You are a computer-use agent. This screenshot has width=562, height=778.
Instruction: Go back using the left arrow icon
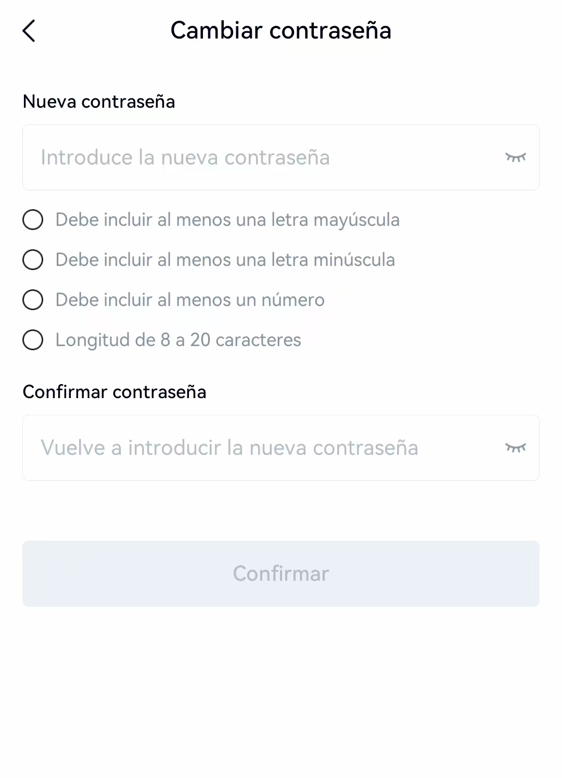coord(29,31)
